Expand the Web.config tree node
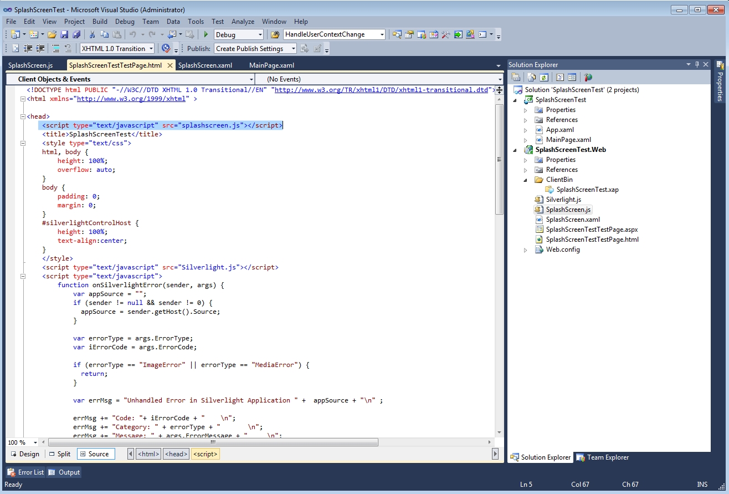Screen dimensions: 729x494 pos(526,249)
